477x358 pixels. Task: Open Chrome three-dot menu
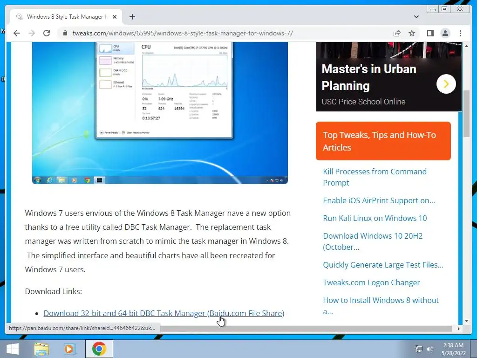pos(460,33)
